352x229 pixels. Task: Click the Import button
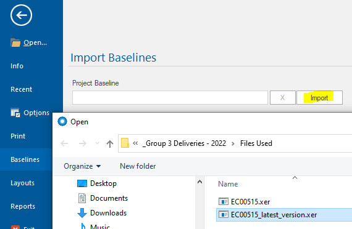coord(319,98)
